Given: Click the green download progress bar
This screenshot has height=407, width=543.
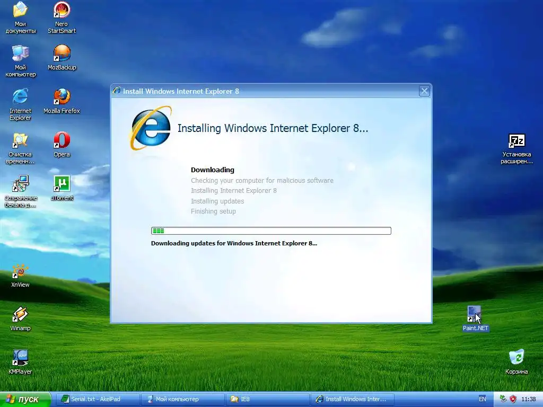Looking at the screenshot, I should click(x=271, y=231).
